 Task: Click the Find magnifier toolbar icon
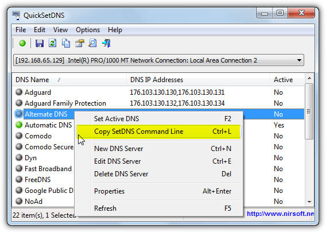click(92, 43)
